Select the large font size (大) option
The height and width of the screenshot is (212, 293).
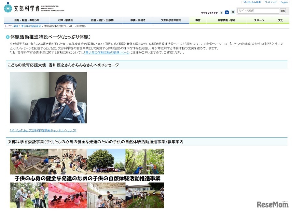coord(233,12)
